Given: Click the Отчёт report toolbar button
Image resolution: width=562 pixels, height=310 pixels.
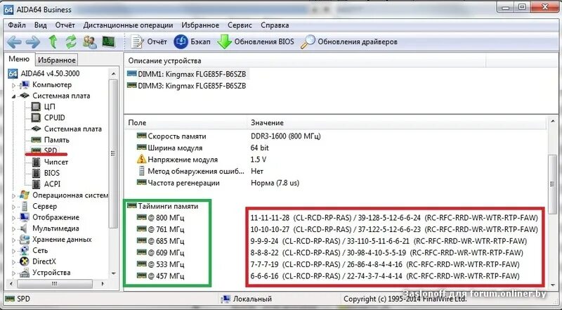Looking at the screenshot, I should (149, 42).
